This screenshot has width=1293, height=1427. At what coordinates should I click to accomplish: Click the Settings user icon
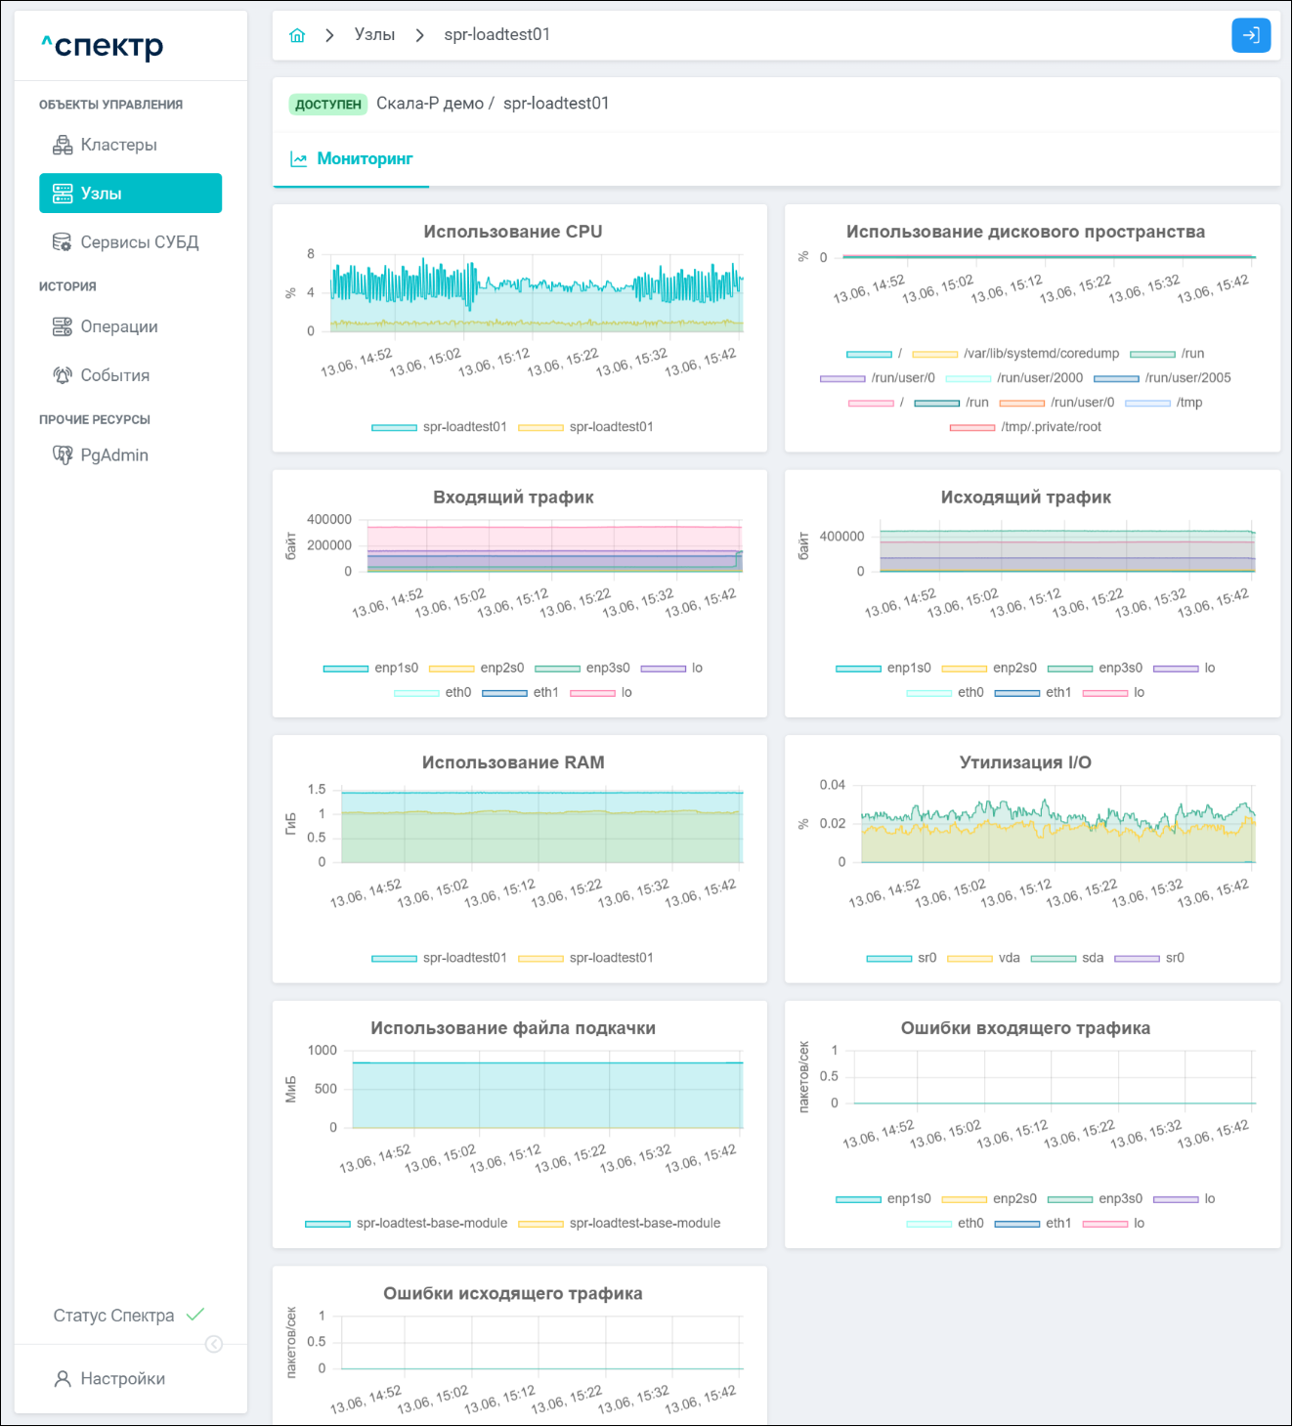point(63,1379)
